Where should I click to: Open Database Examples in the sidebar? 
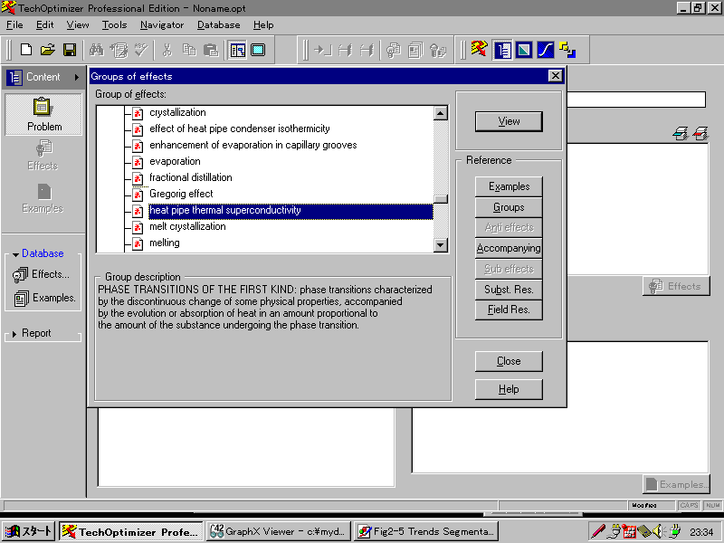(x=44, y=299)
